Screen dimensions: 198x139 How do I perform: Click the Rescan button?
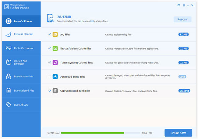pos(182,19)
